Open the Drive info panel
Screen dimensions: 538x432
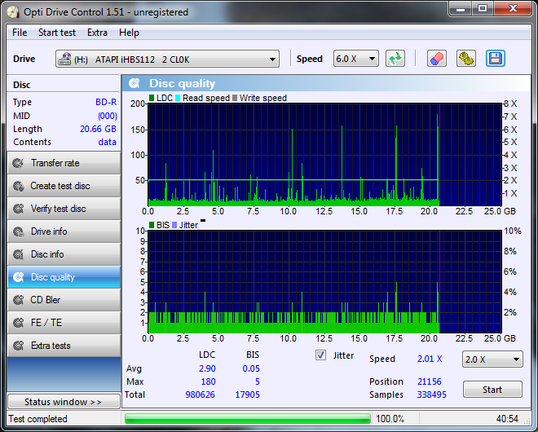click(x=64, y=231)
